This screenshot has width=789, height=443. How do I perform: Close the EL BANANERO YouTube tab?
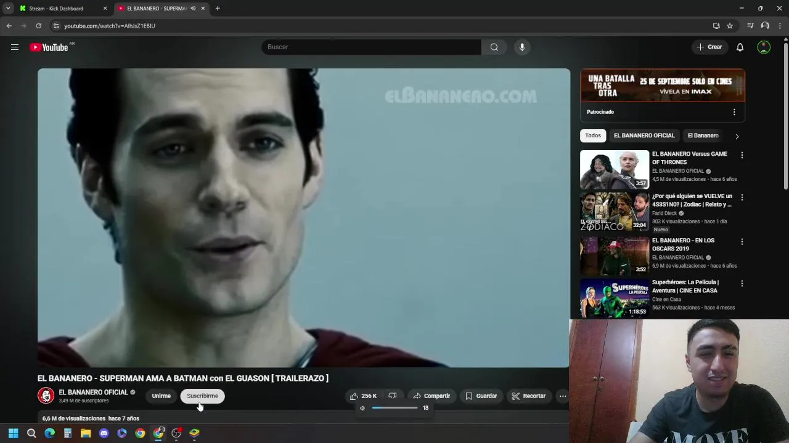pos(203,9)
